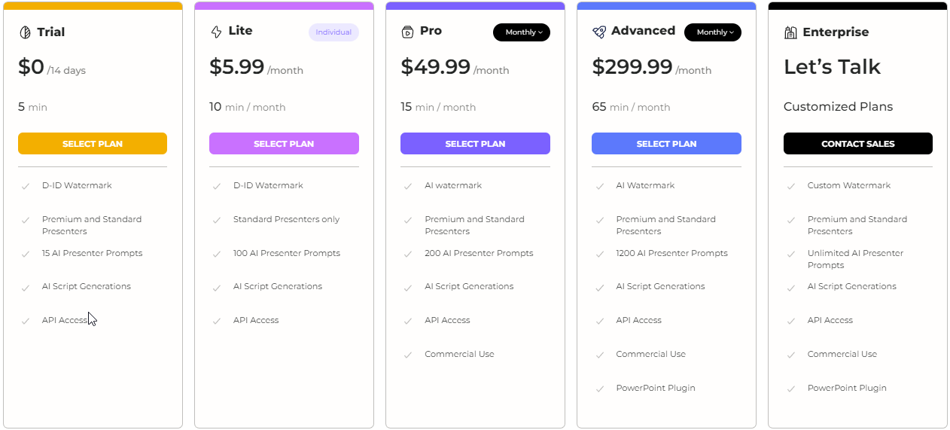Open the Monthly dropdown on Advanced plan
The height and width of the screenshot is (430, 950).
tap(713, 32)
